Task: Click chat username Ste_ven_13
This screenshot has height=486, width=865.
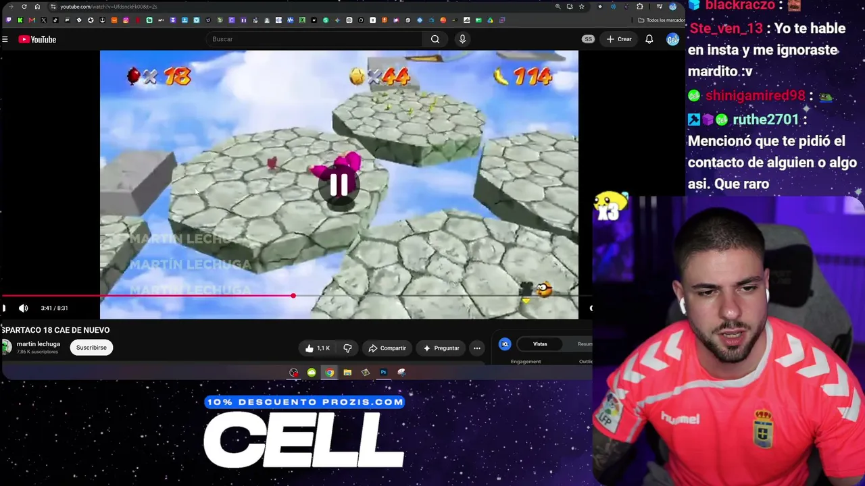Action: (x=726, y=29)
